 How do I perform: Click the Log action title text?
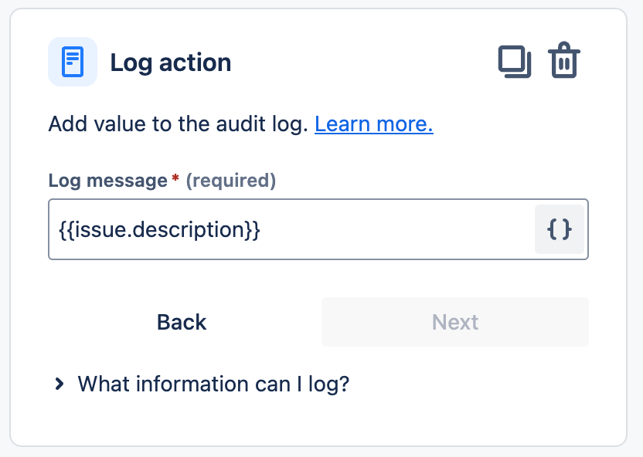click(x=171, y=63)
